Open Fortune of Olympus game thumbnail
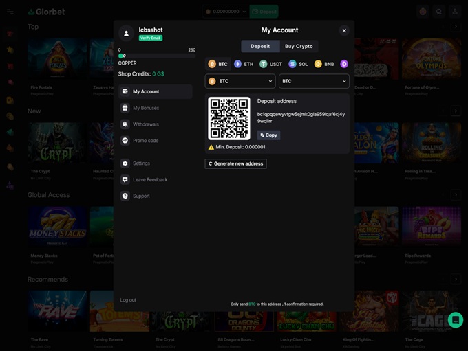Image resolution: width=468 pixels, height=351 pixels. 432,58
